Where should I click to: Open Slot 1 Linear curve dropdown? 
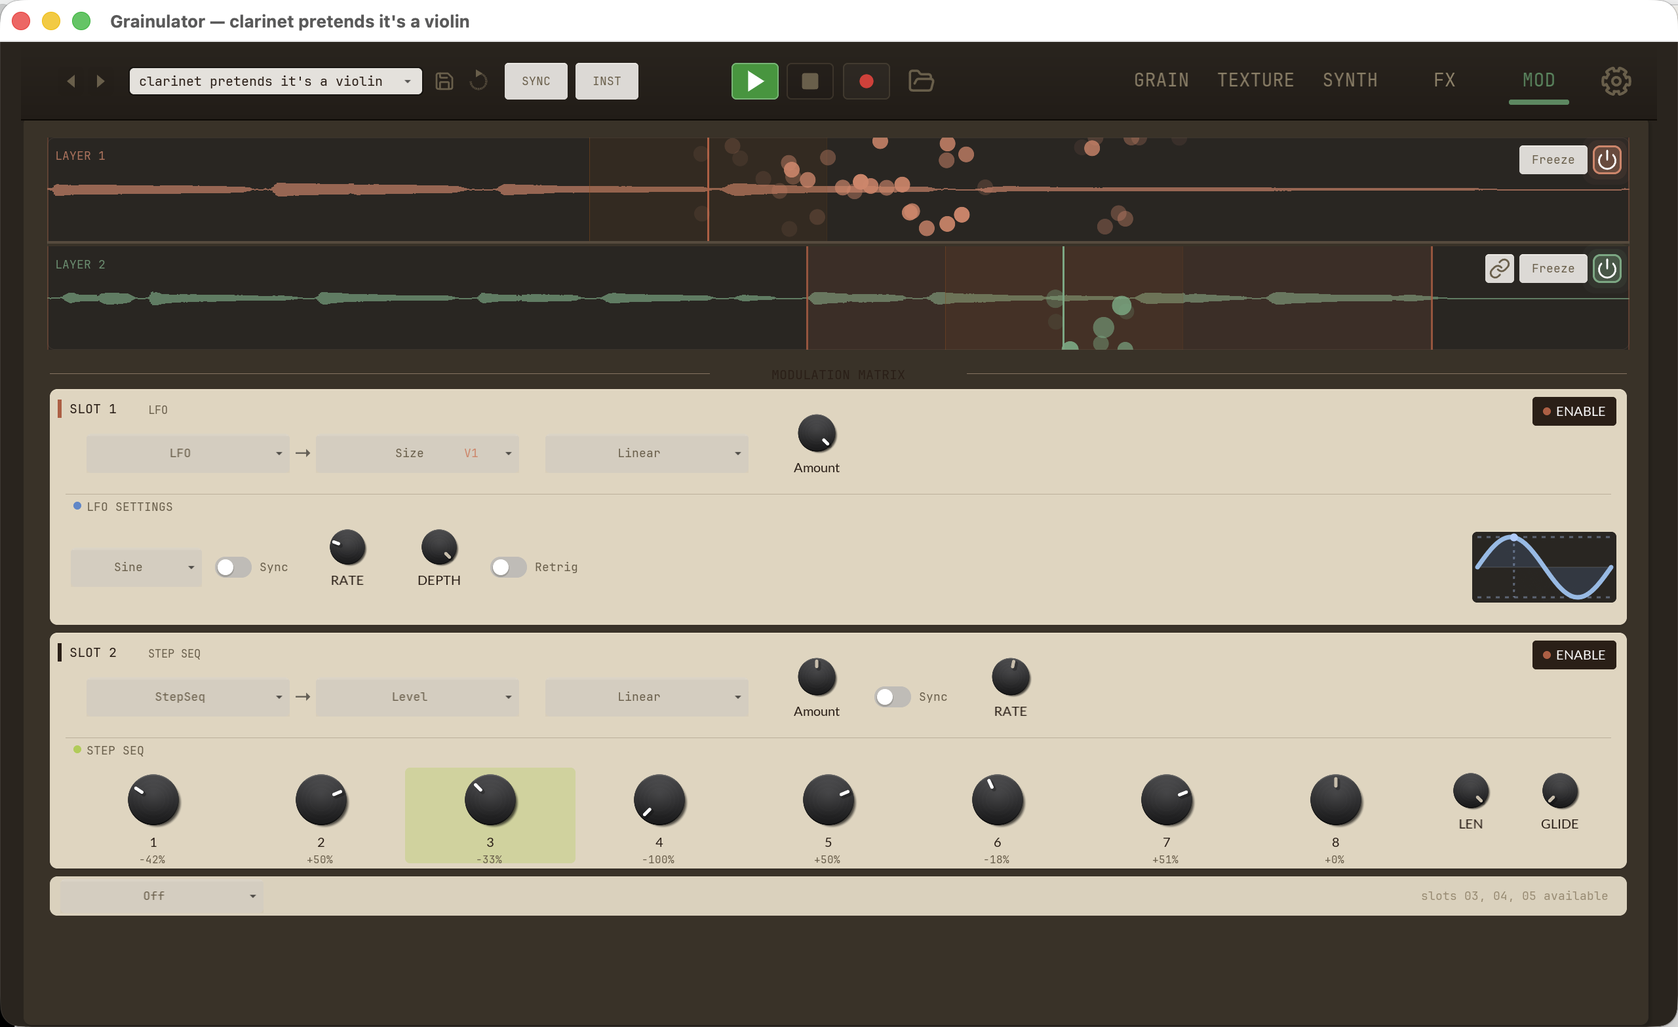pyautogui.click(x=646, y=453)
